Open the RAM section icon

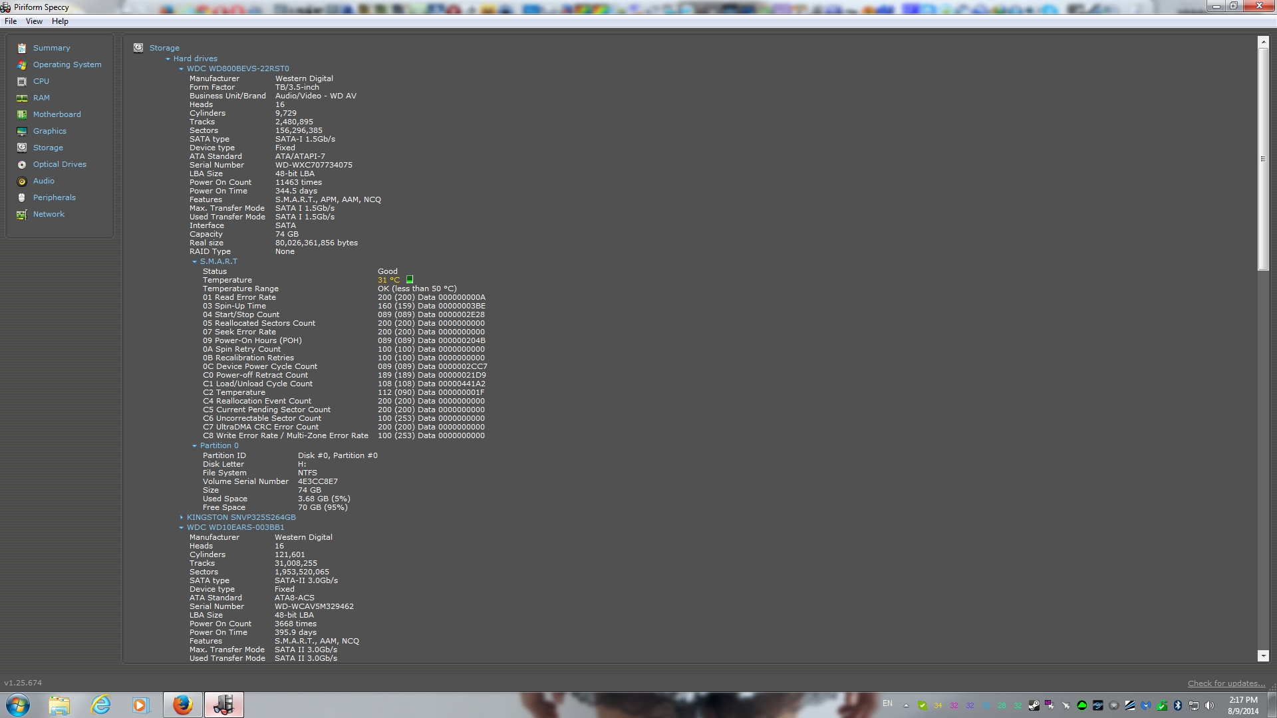click(x=22, y=98)
